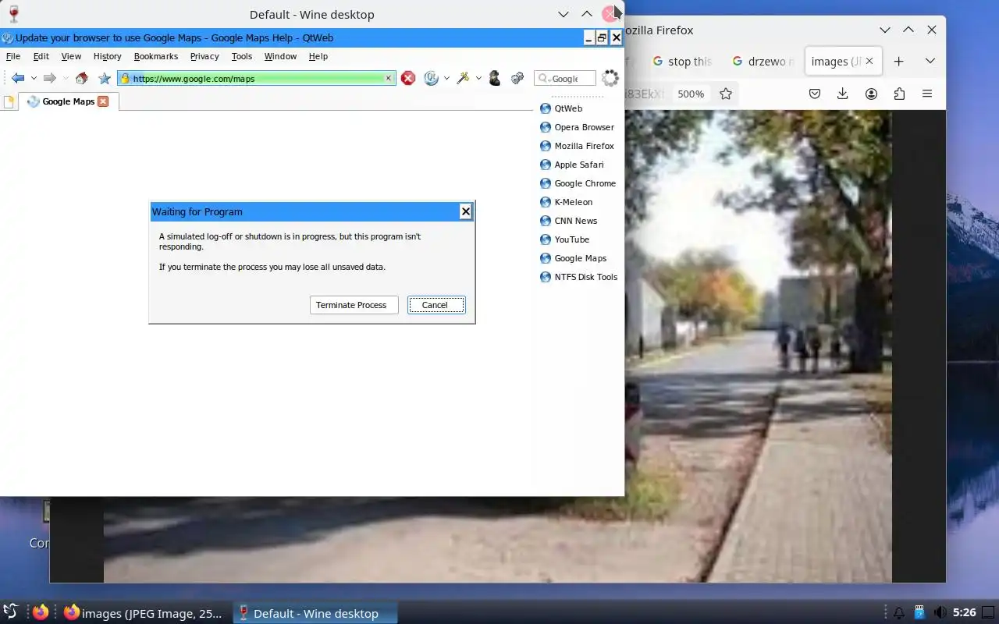Open the QtWeb bookmark link

(x=562, y=108)
